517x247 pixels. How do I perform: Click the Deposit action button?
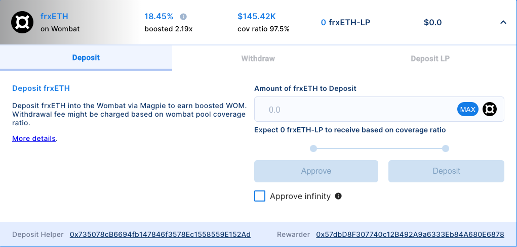click(x=446, y=171)
